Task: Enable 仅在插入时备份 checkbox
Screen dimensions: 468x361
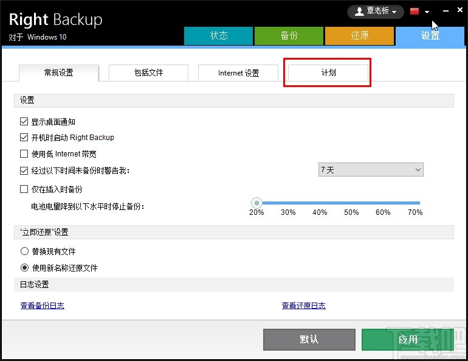Action: pyautogui.click(x=24, y=189)
